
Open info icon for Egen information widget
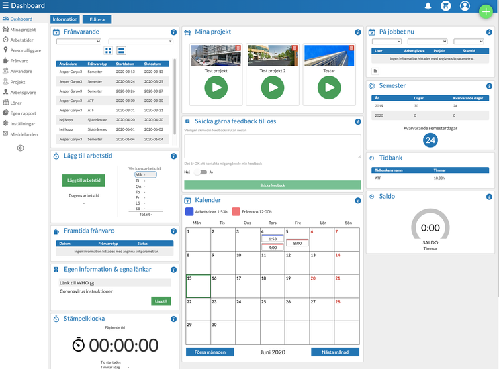[x=173, y=270]
